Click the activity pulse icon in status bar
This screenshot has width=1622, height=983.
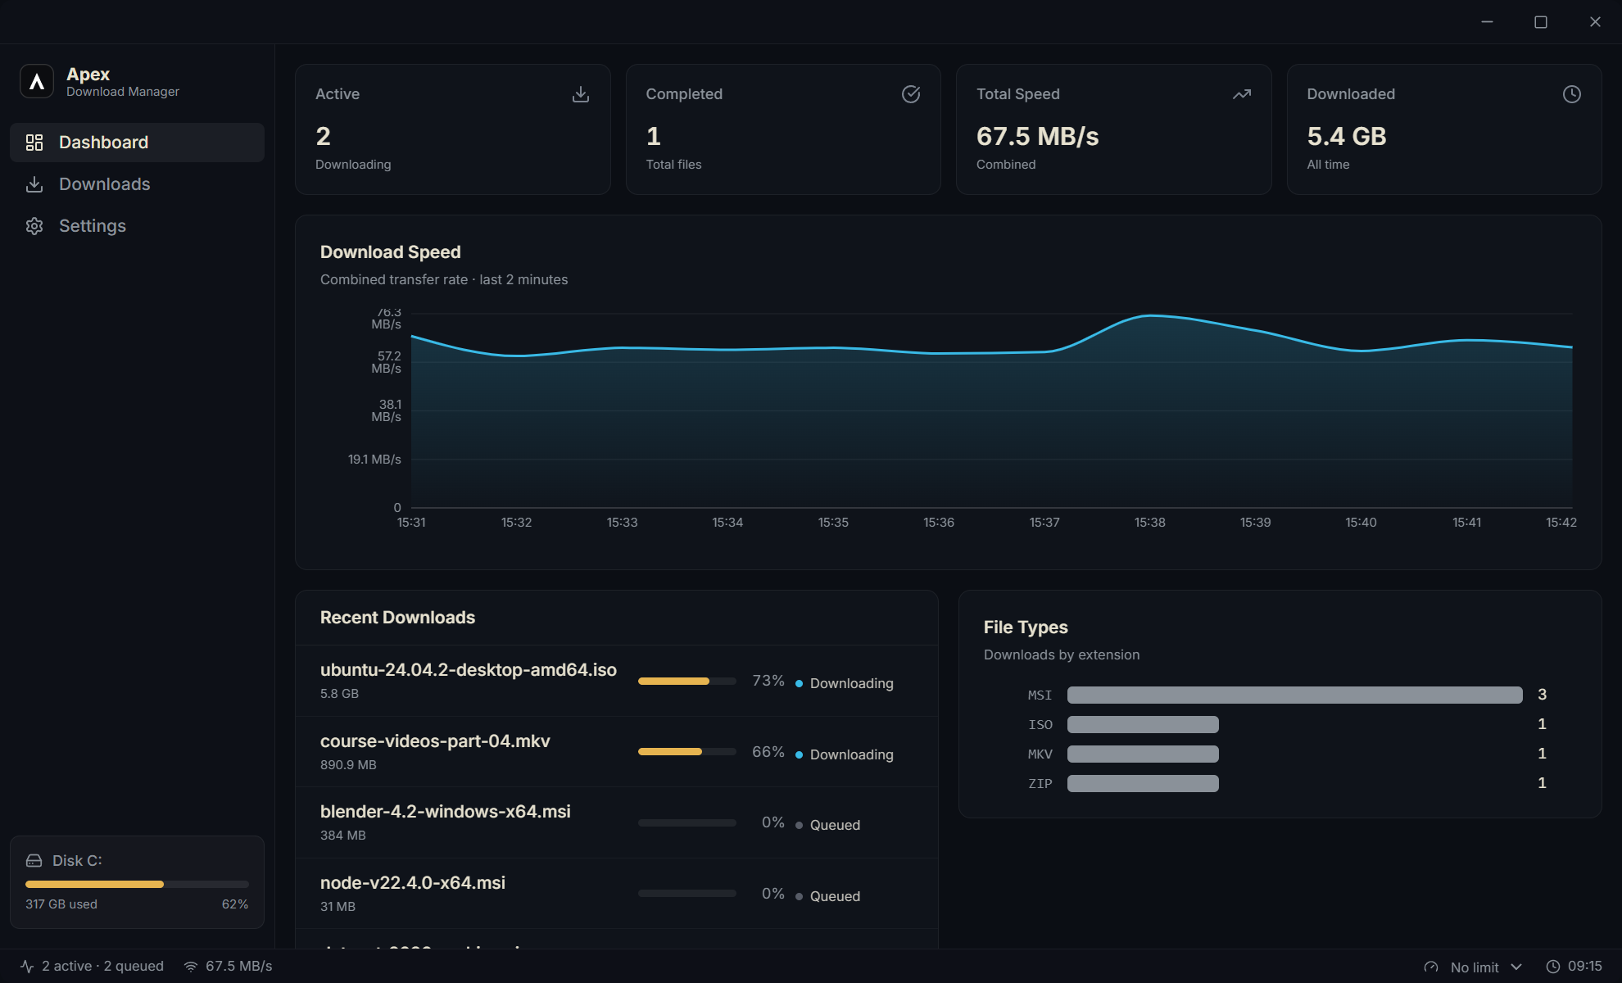tap(27, 967)
